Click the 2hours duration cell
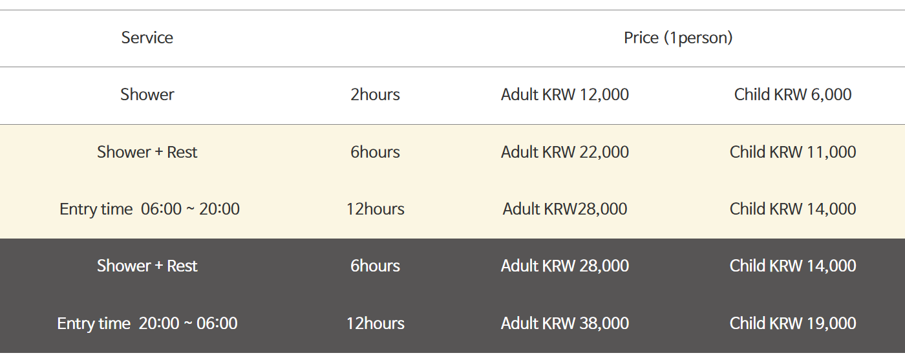 point(375,94)
